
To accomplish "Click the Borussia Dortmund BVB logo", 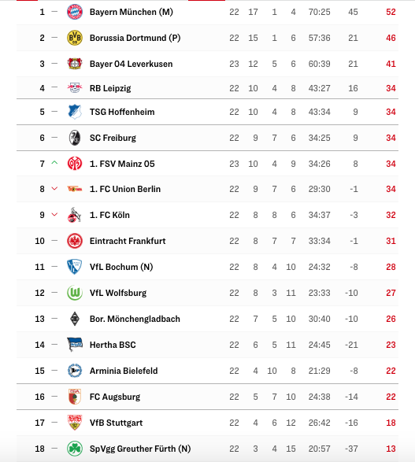I will tap(75, 38).
